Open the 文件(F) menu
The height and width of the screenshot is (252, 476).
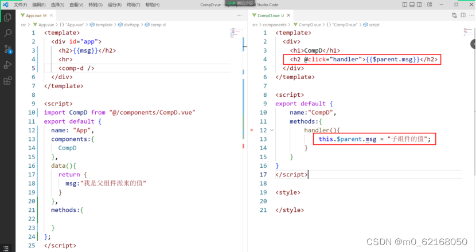[20, 5]
